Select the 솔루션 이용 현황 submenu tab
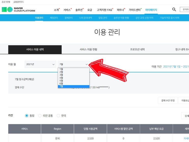The height and width of the screenshot is (142, 189). [x=121, y=18]
